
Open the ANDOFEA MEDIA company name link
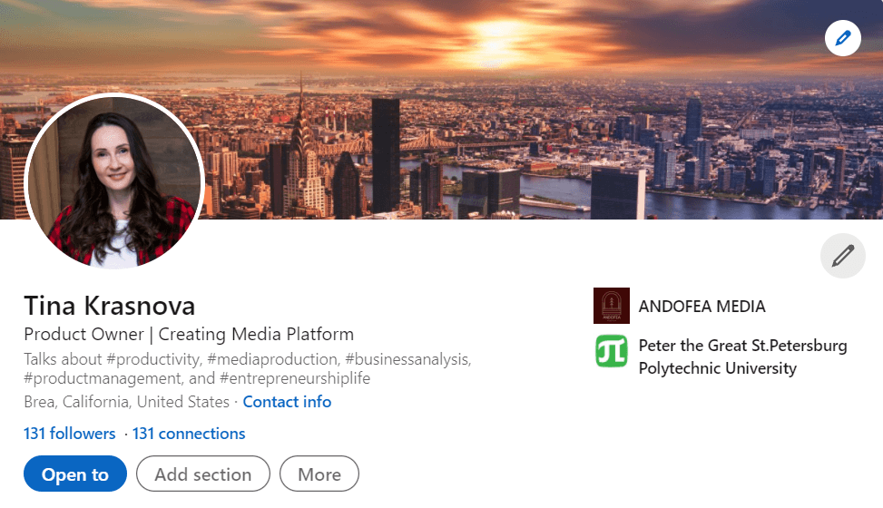click(x=701, y=307)
